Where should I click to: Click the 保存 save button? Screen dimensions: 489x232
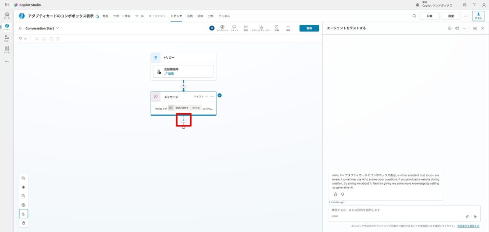coord(309,28)
